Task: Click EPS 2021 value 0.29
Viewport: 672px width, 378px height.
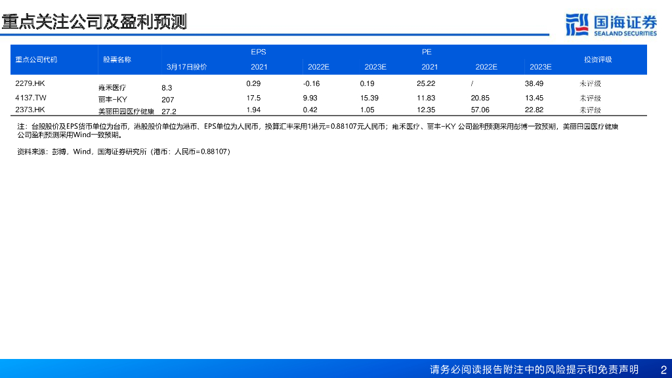Action: [x=253, y=83]
